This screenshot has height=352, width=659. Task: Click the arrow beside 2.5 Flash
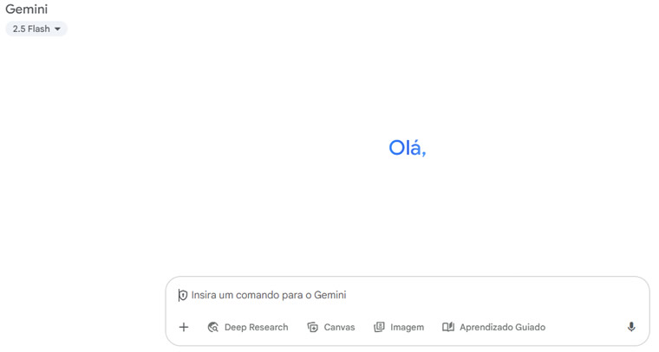[x=58, y=29]
